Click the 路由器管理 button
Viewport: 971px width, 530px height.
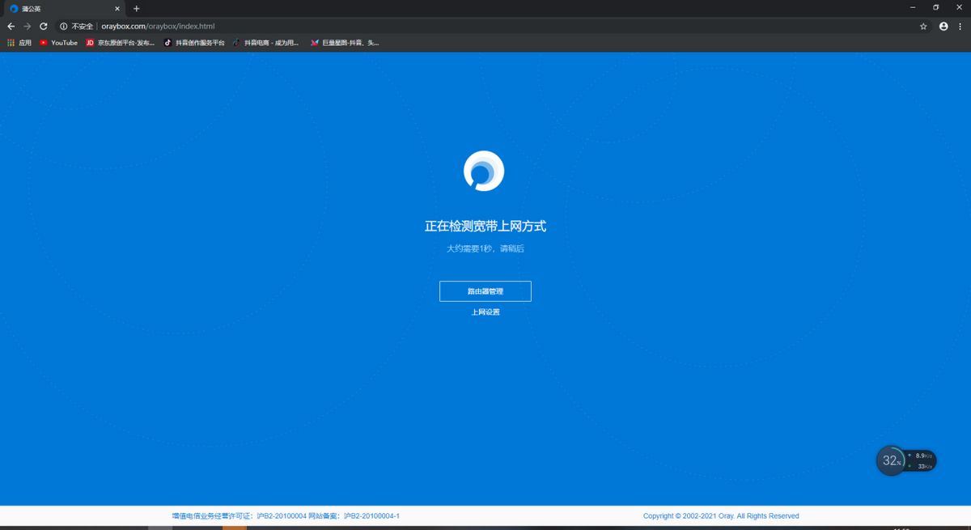(485, 291)
